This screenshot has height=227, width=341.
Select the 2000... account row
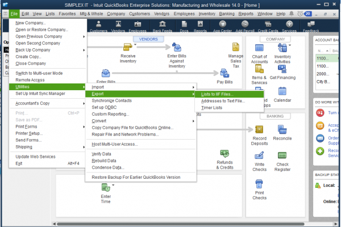tap(327, 74)
